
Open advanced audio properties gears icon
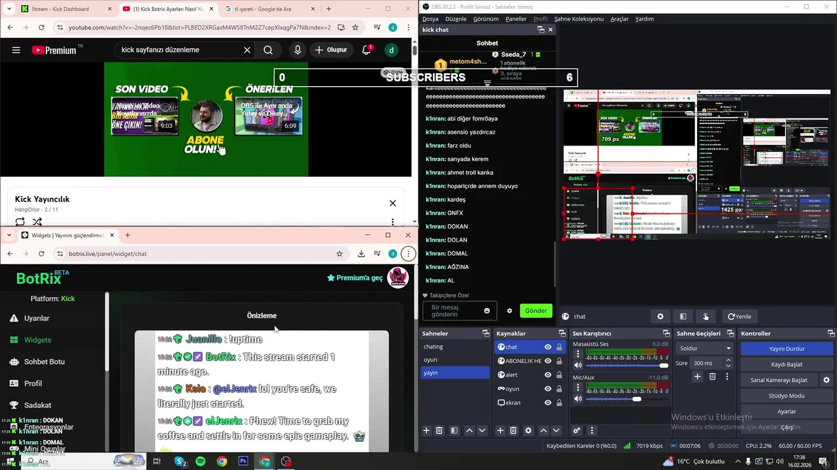tap(577, 431)
